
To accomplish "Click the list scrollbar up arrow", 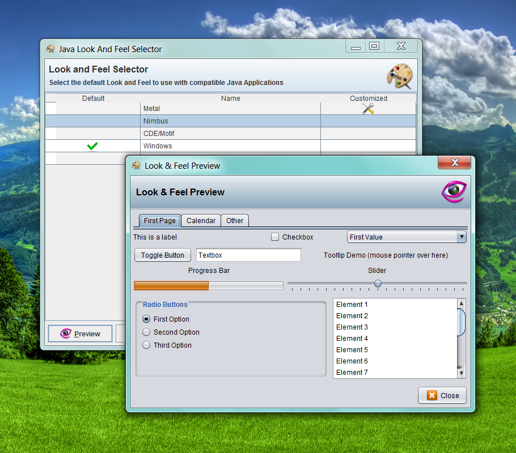I will (462, 304).
